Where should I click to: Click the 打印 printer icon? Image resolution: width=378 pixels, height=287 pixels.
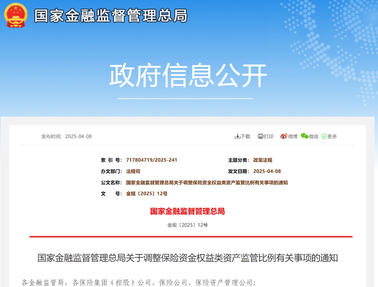coord(260,136)
